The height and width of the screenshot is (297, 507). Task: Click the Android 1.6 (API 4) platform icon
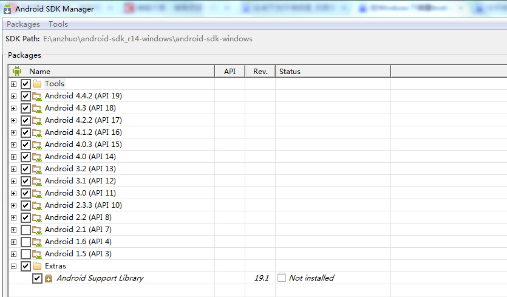coord(37,242)
